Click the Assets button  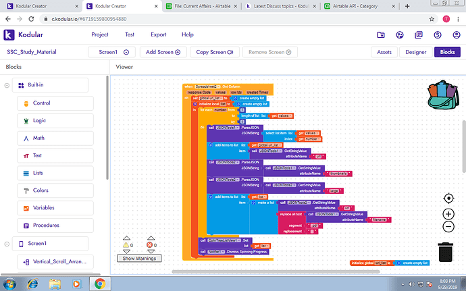point(384,52)
